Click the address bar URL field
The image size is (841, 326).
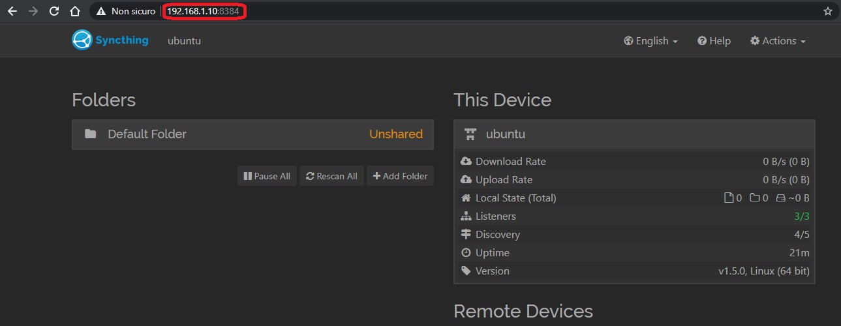(457, 11)
